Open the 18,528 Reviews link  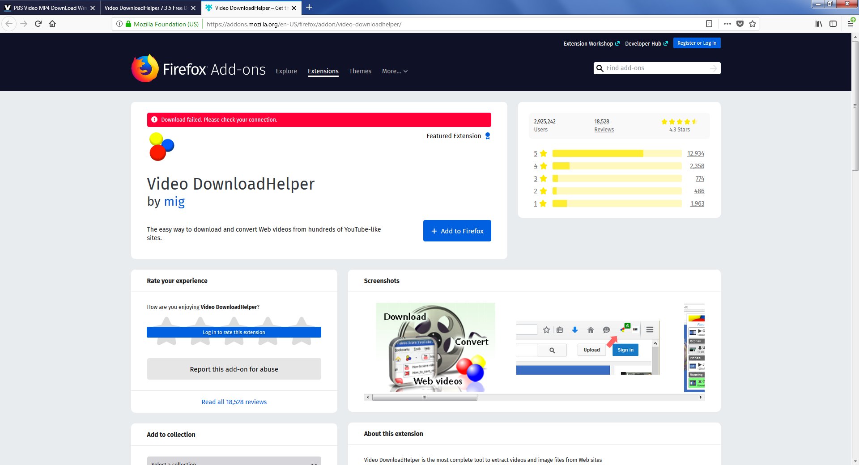pyautogui.click(x=604, y=126)
